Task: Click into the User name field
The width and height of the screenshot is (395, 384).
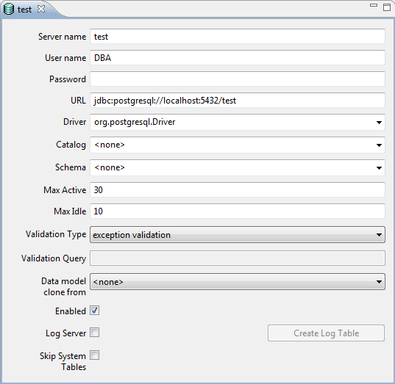Action: [x=238, y=57]
